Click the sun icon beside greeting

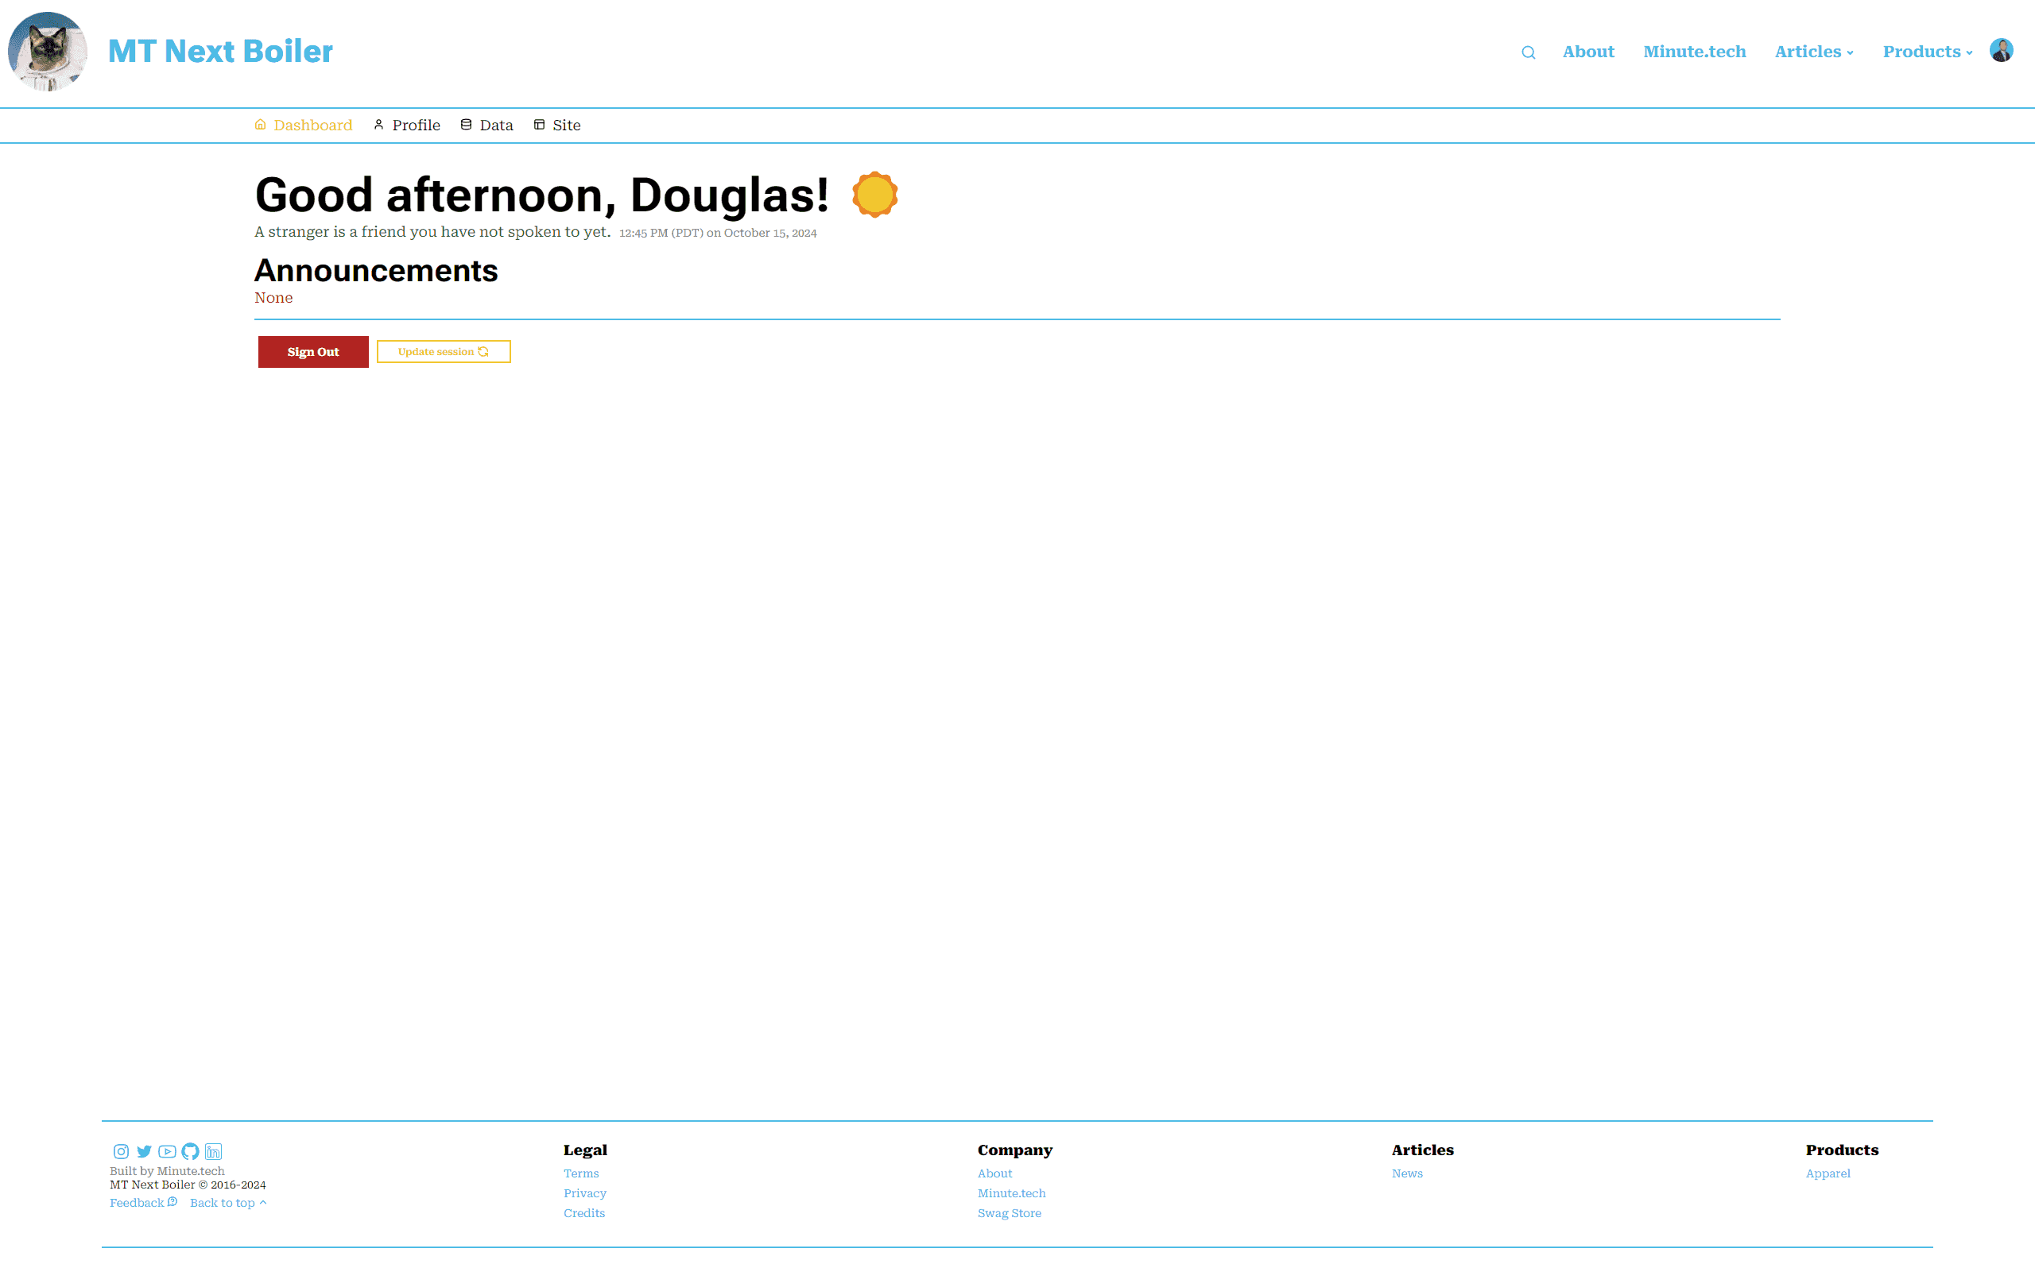click(875, 195)
